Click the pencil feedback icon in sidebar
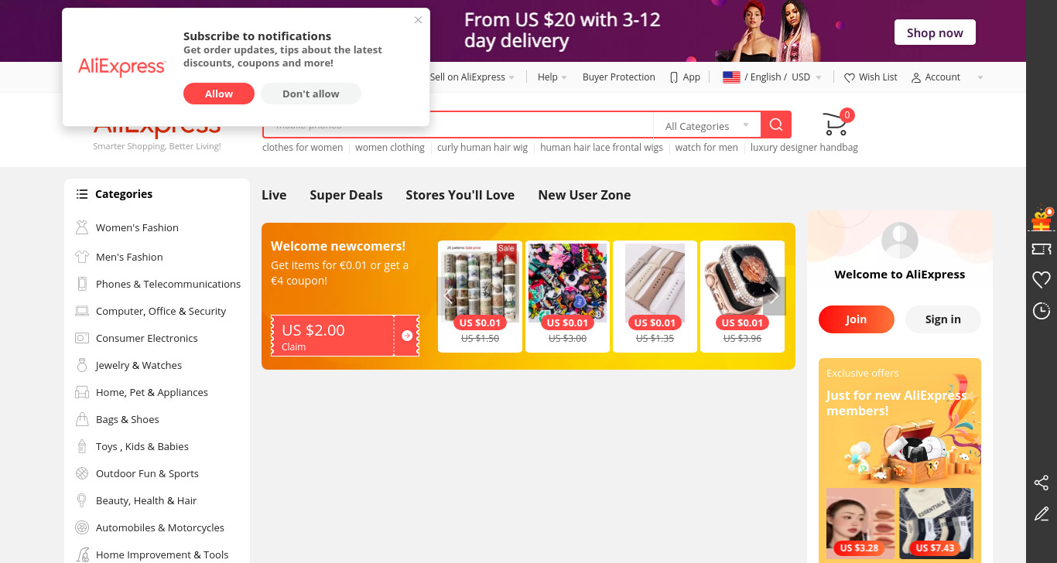The image size is (1057, 563). coord(1042,514)
